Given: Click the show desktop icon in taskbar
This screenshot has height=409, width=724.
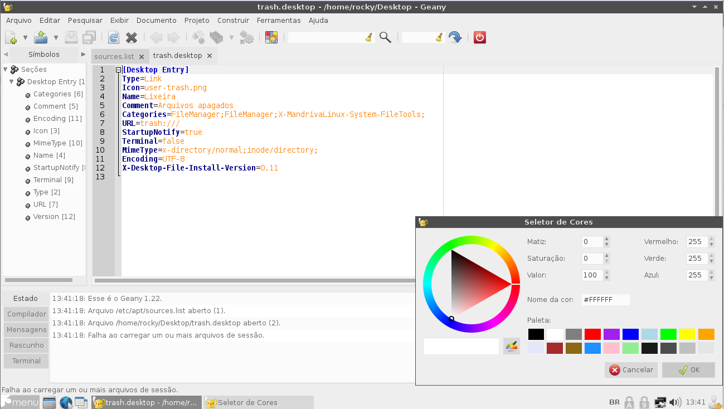Looking at the screenshot, I should pos(81,402).
